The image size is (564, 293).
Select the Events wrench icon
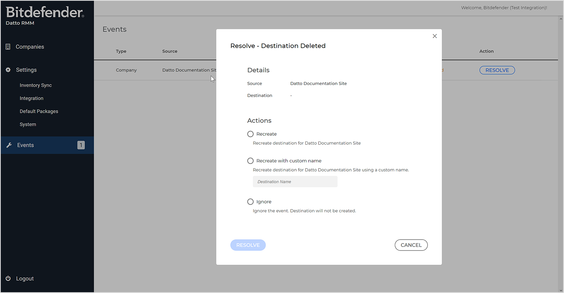pos(9,145)
